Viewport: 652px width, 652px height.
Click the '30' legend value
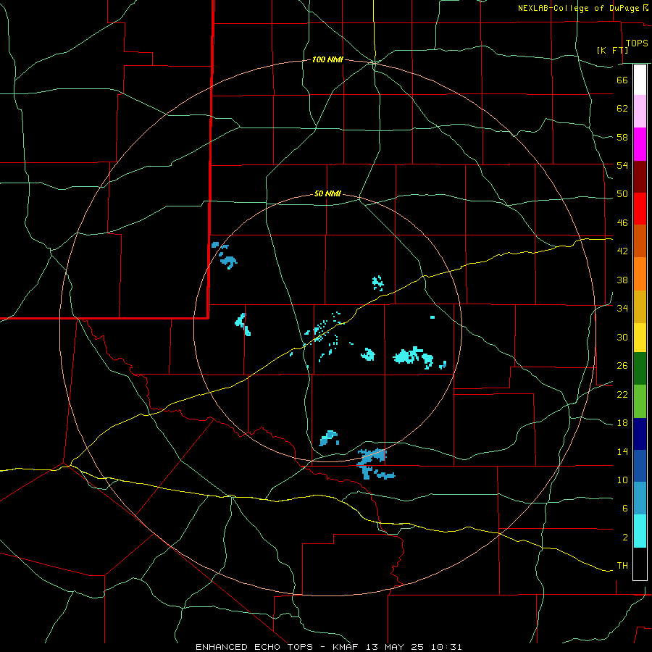622,337
